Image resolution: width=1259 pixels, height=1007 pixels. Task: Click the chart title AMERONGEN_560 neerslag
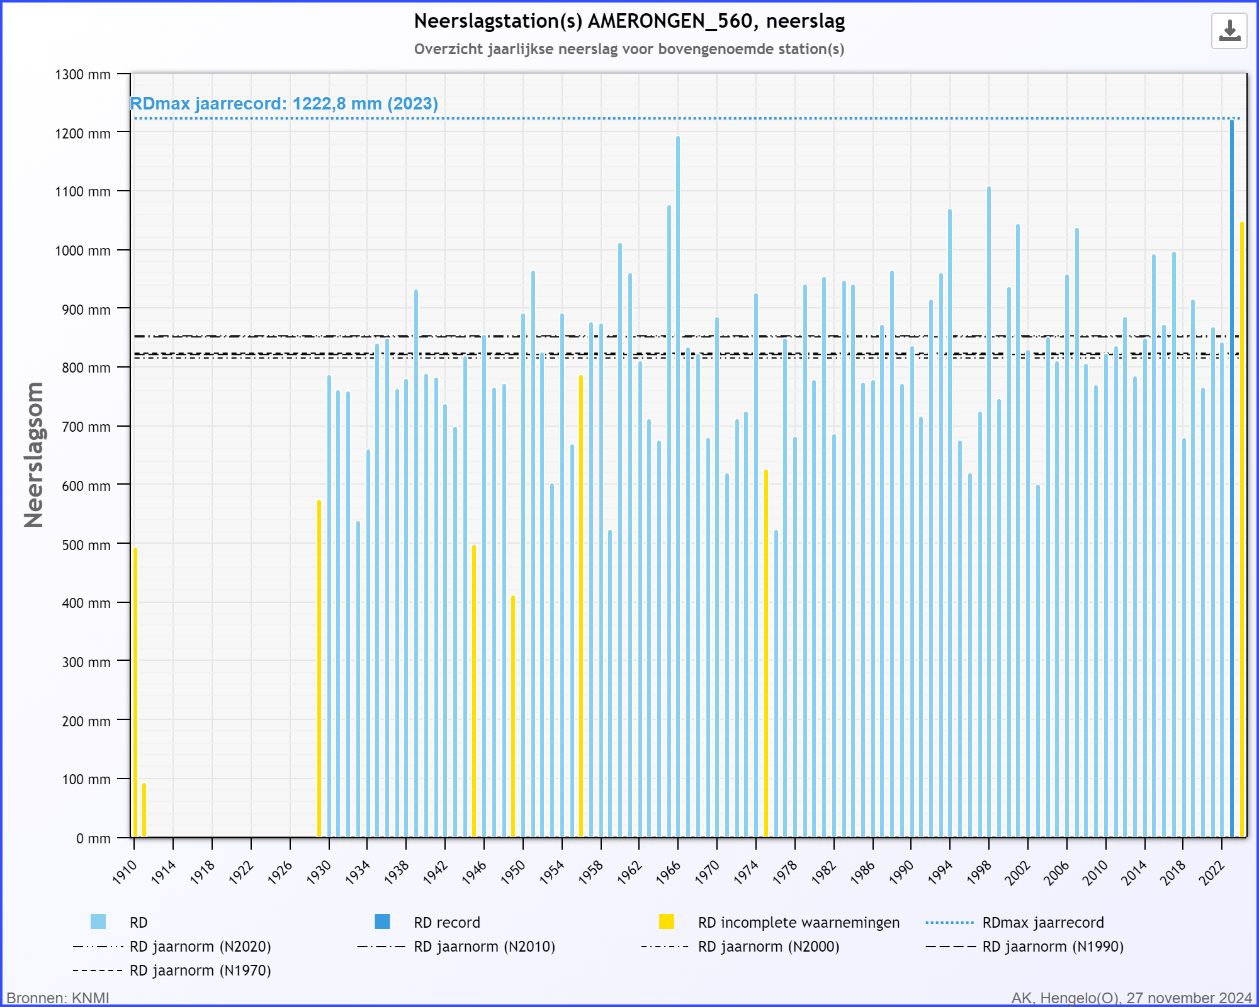click(629, 21)
